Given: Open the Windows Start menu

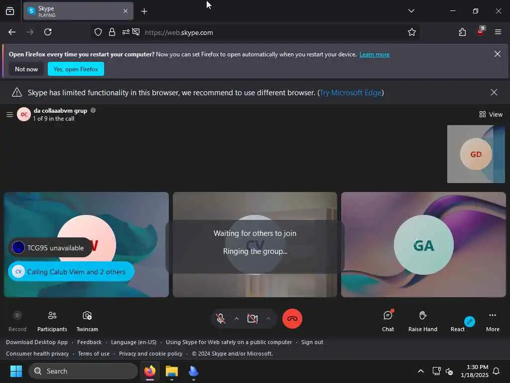Looking at the screenshot, I should (x=16, y=371).
